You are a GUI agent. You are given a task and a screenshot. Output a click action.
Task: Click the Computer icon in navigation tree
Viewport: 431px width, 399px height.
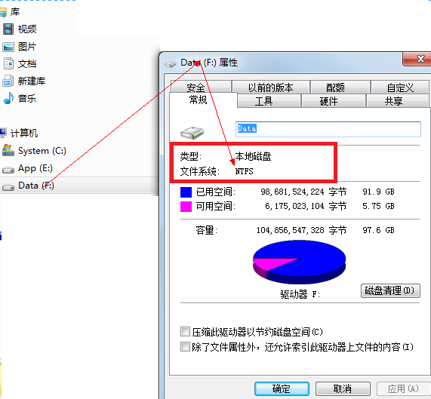pyautogui.click(x=3, y=133)
